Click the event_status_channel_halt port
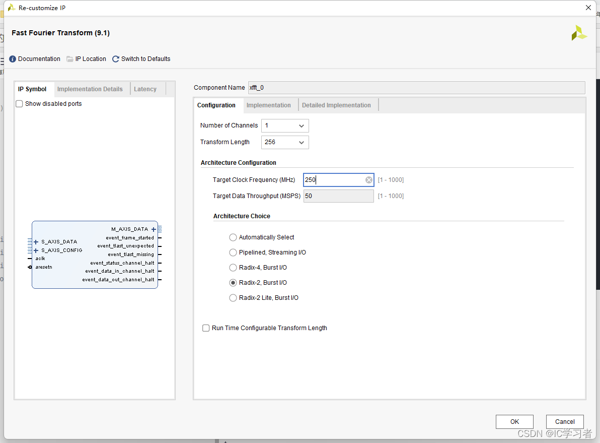 click(122, 263)
